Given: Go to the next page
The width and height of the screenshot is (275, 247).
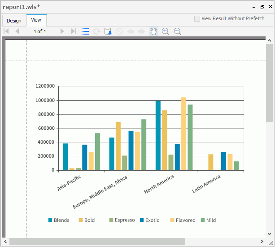Looking at the screenshot, I should (x=62, y=31).
